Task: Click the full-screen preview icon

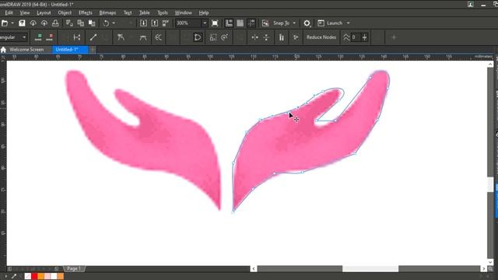Action: pyautogui.click(x=215, y=23)
